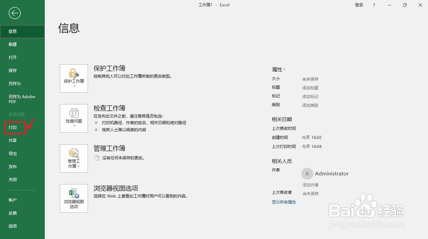Open the 新建 (New) menu item
Screen dimensions: 428x239
12,44
